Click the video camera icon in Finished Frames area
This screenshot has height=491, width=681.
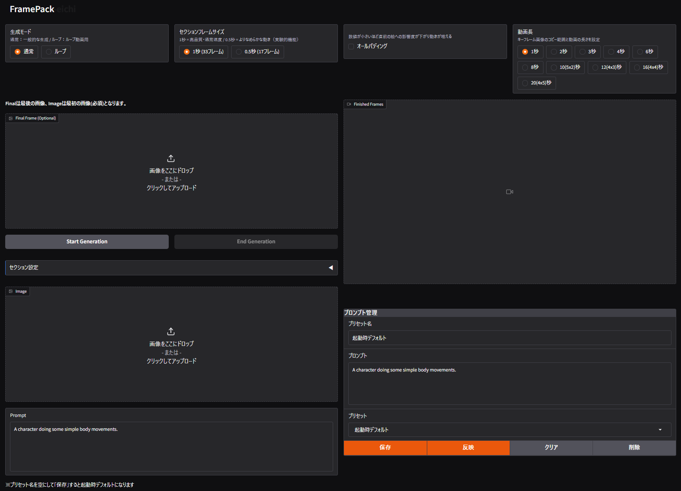point(510,192)
